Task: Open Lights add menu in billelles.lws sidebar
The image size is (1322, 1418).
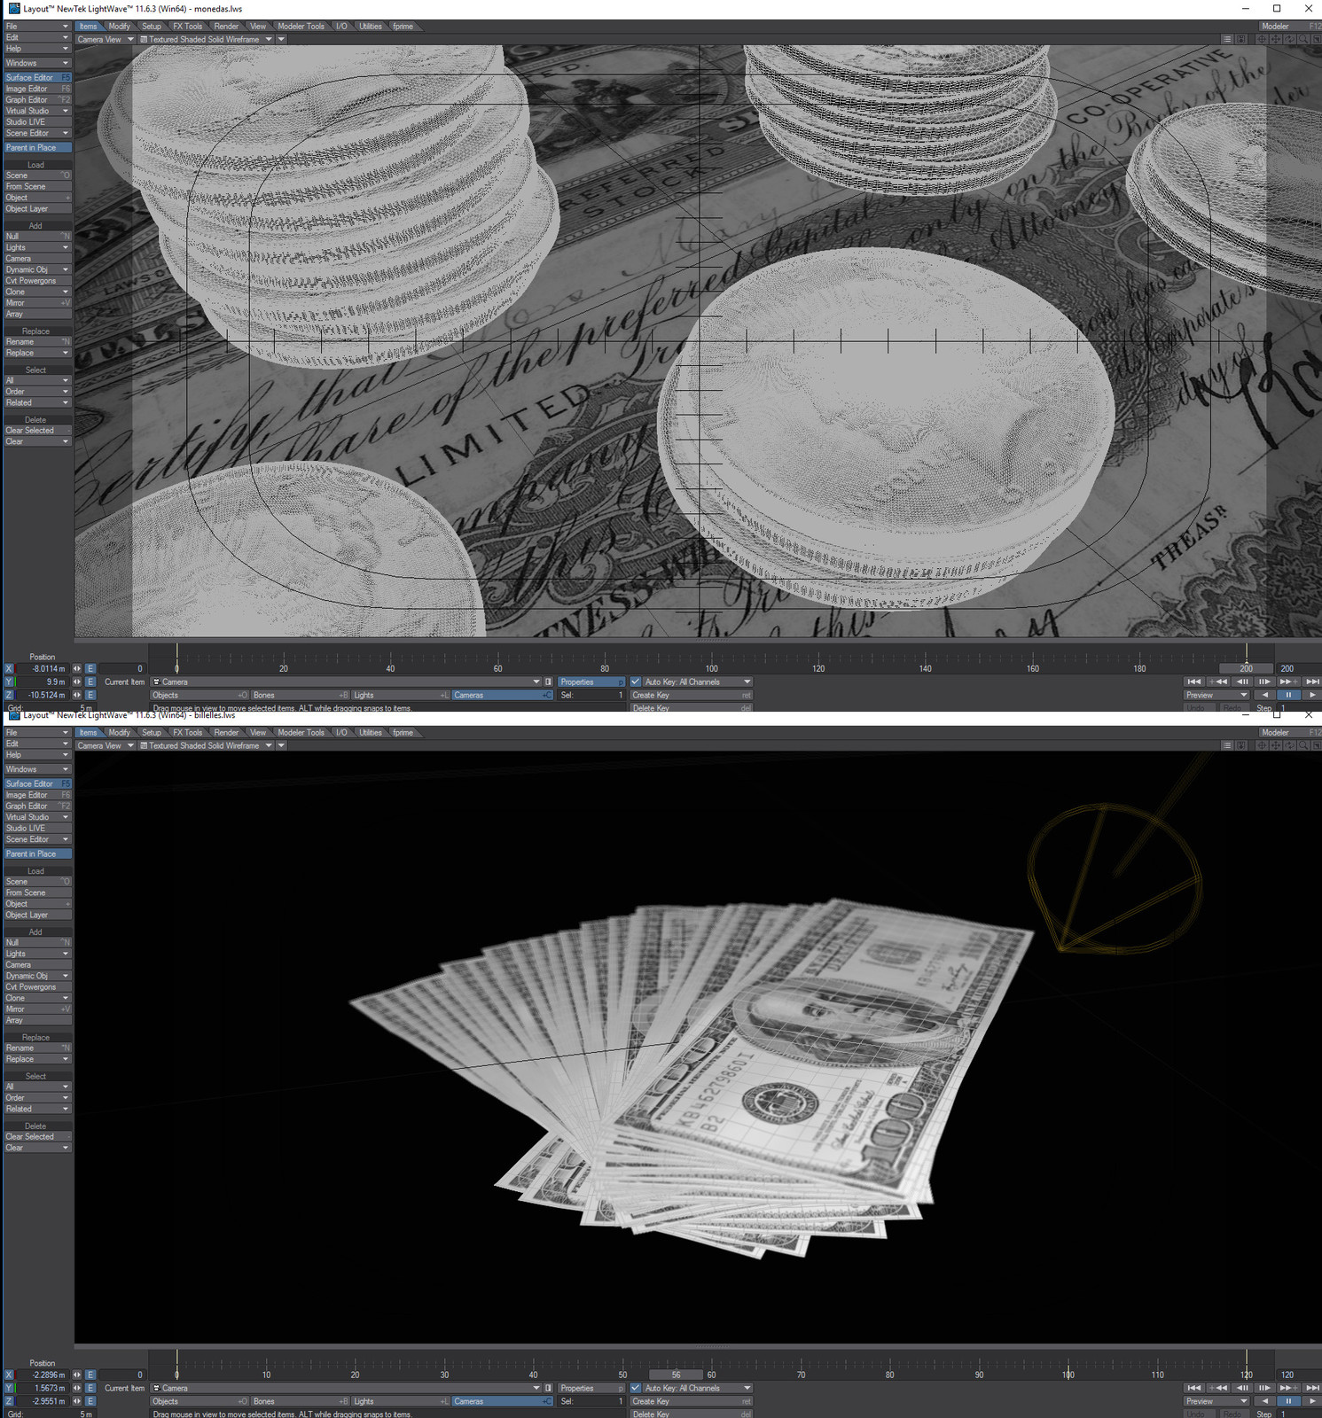Action: 36,954
